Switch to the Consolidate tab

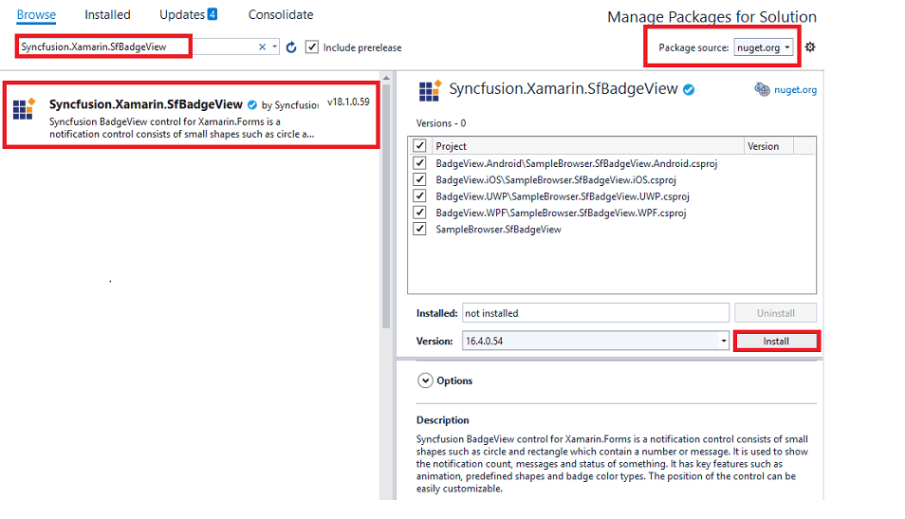(281, 15)
